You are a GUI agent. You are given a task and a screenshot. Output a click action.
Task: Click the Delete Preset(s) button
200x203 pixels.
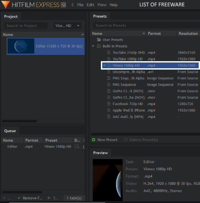pyautogui.click(x=141, y=140)
